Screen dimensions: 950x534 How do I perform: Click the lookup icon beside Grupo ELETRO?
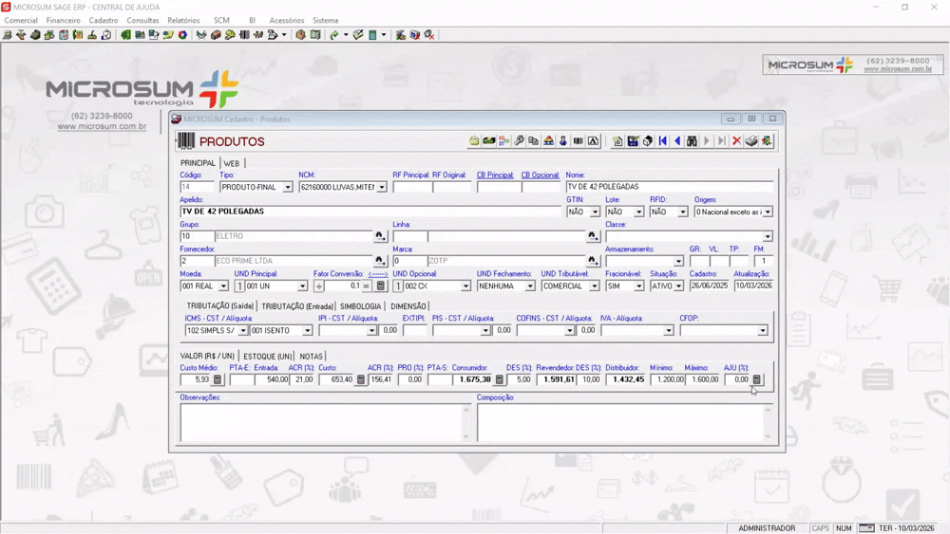click(380, 236)
